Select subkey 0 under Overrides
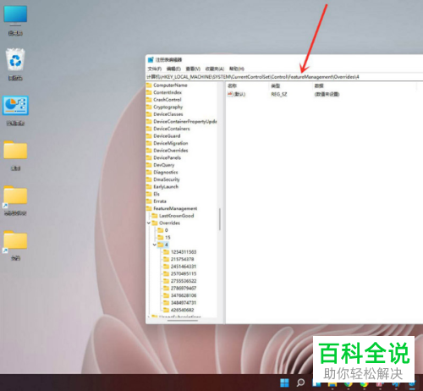 [167, 230]
